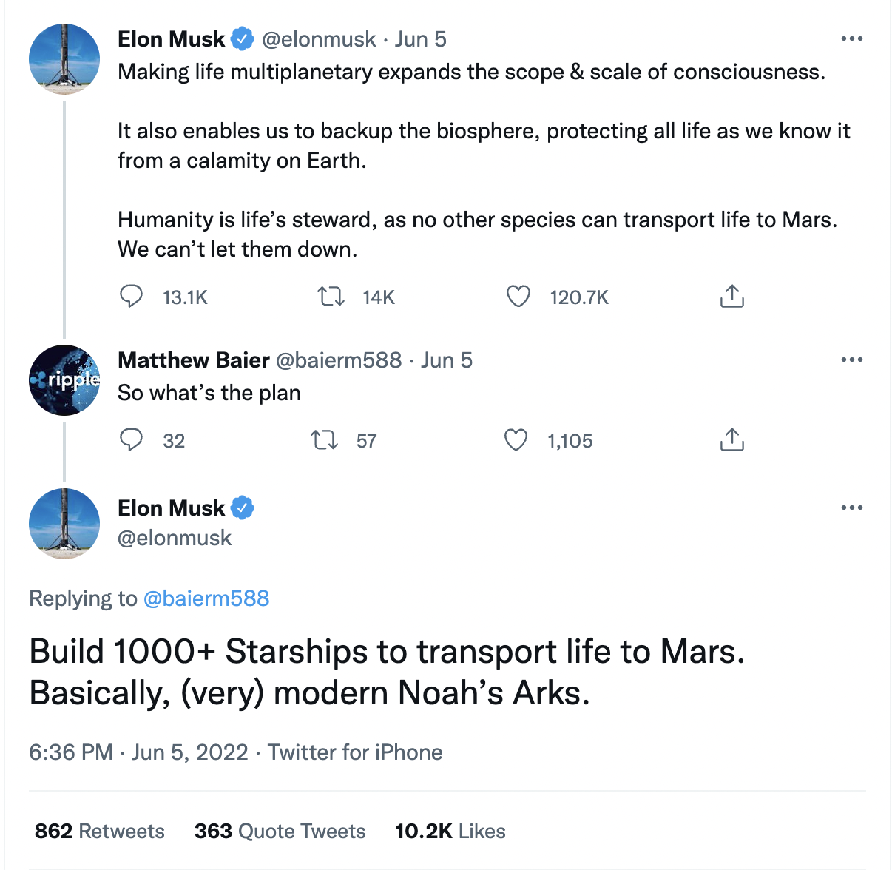Retweet Matthew Baier's "So what's the plan" tweet

tap(325, 440)
